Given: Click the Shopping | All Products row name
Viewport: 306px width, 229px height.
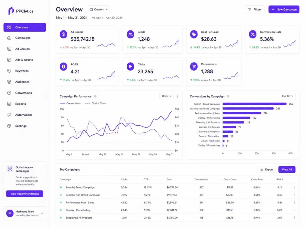Looking at the screenshot, I should coord(79,218).
